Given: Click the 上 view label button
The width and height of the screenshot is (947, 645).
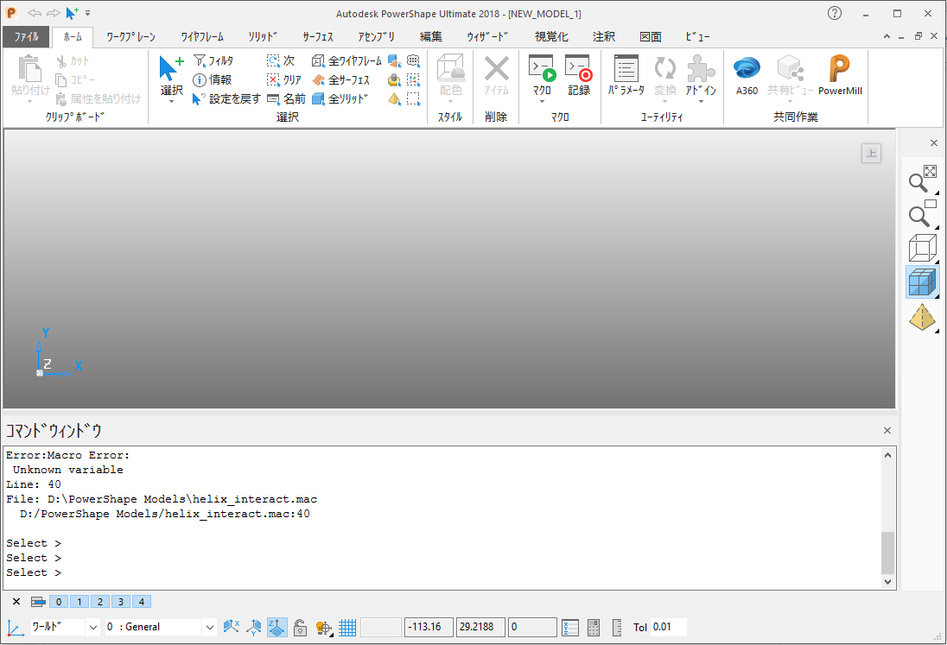Looking at the screenshot, I should pyautogui.click(x=871, y=153).
